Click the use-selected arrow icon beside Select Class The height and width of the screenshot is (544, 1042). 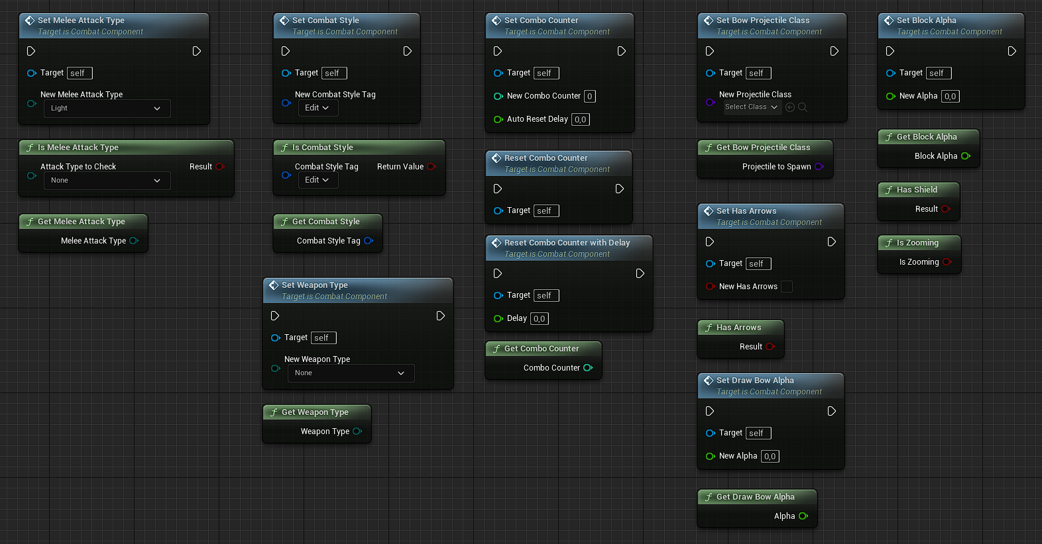pyautogui.click(x=790, y=107)
